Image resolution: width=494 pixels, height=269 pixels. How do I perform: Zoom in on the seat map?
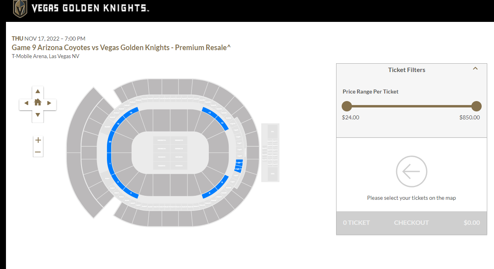(x=38, y=140)
